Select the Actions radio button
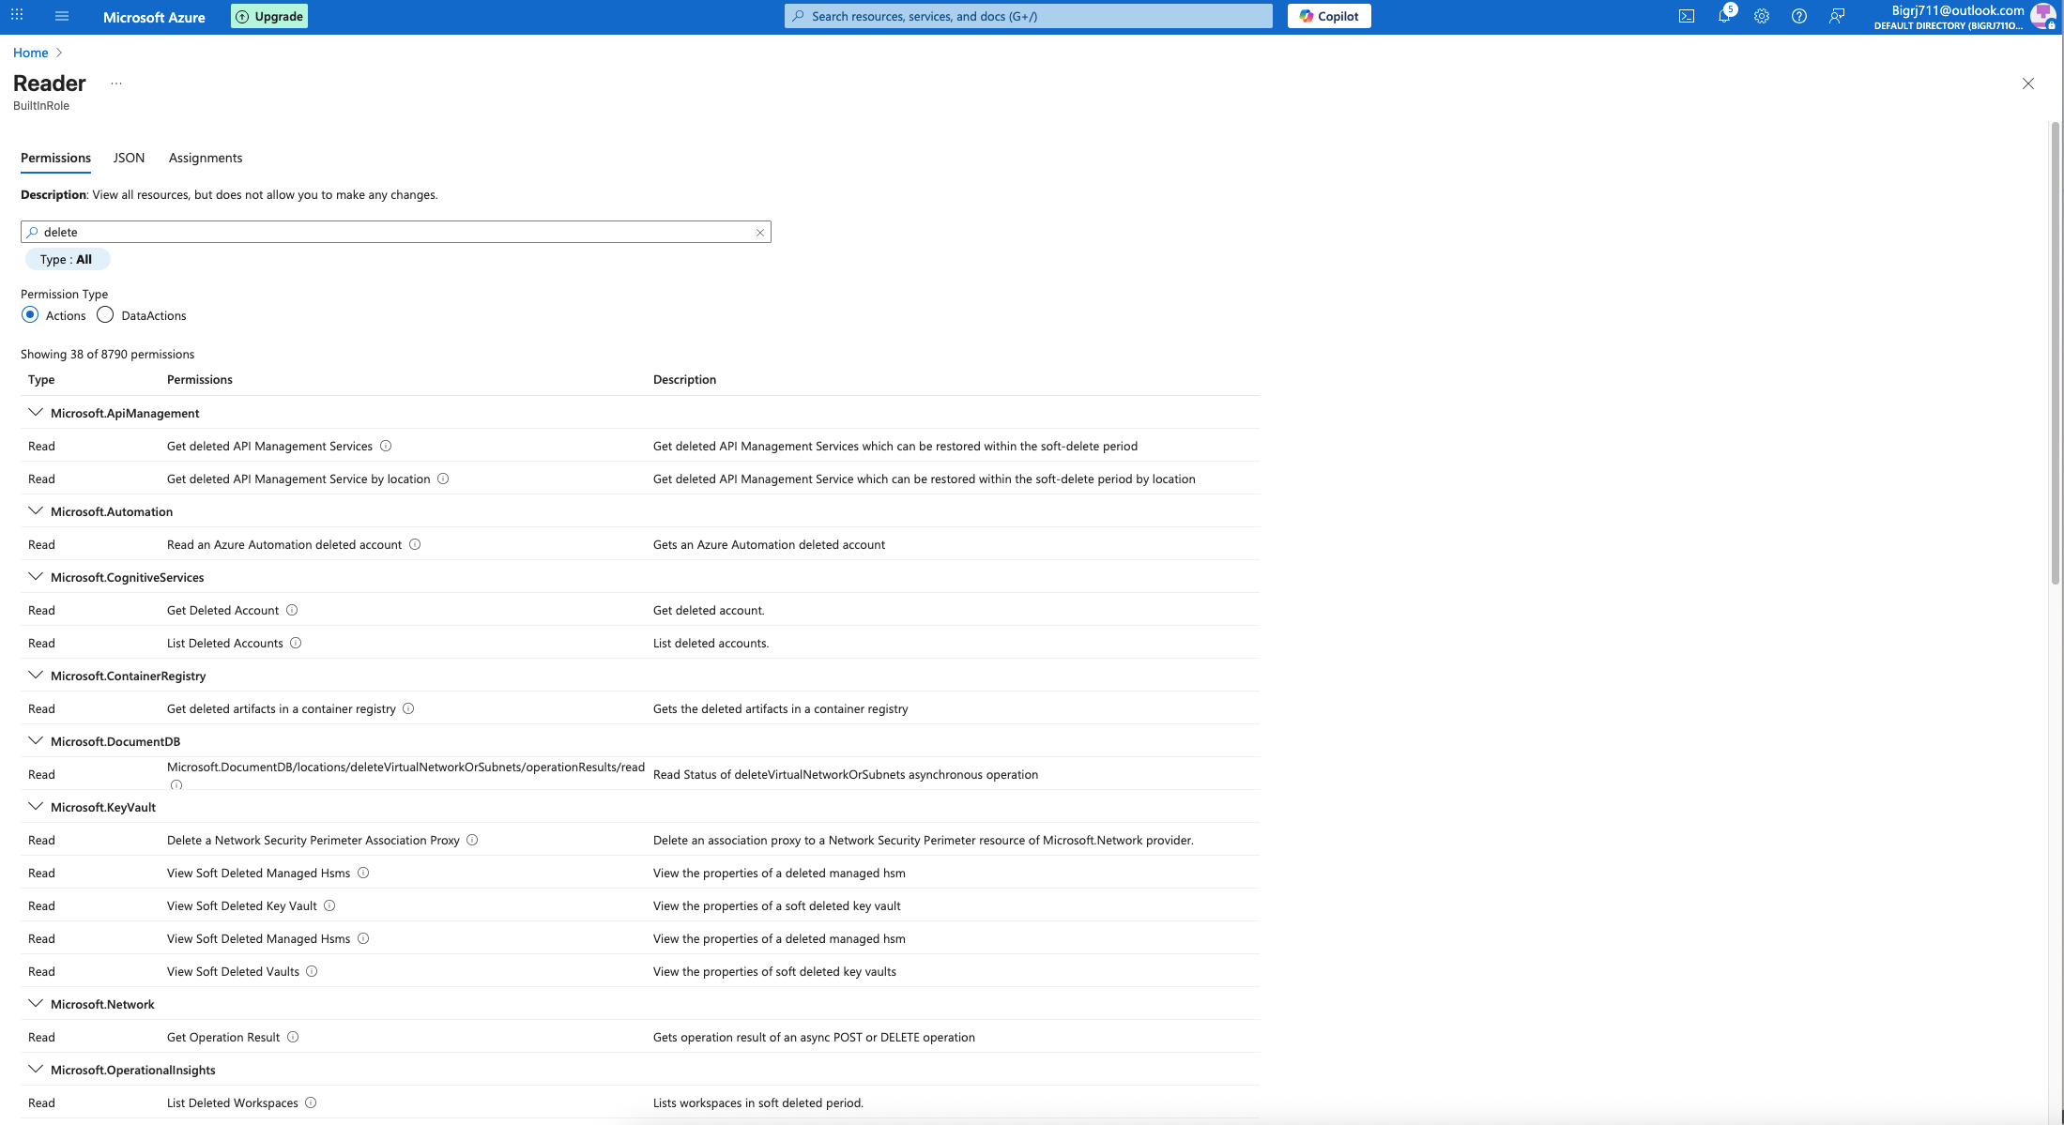 [30, 315]
